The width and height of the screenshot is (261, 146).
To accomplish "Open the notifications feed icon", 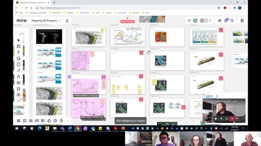I will [226, 20].
